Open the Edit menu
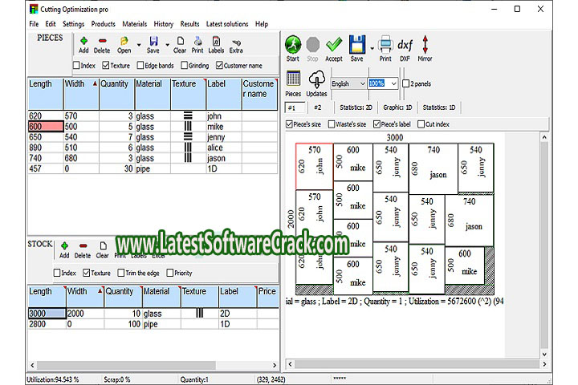Image resolution: width=578 pixels, height=385 pixels. 51,24
